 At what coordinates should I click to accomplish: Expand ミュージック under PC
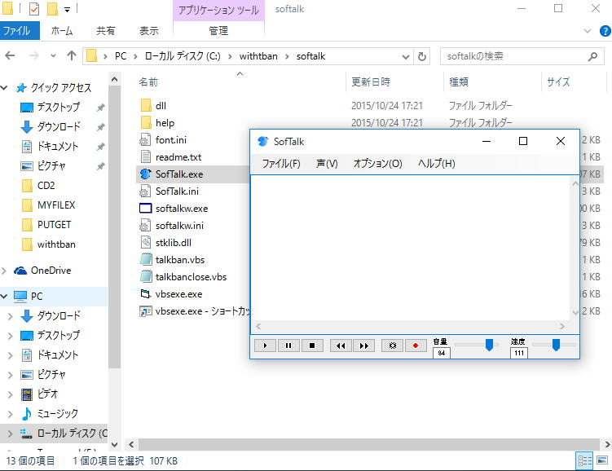11,414
